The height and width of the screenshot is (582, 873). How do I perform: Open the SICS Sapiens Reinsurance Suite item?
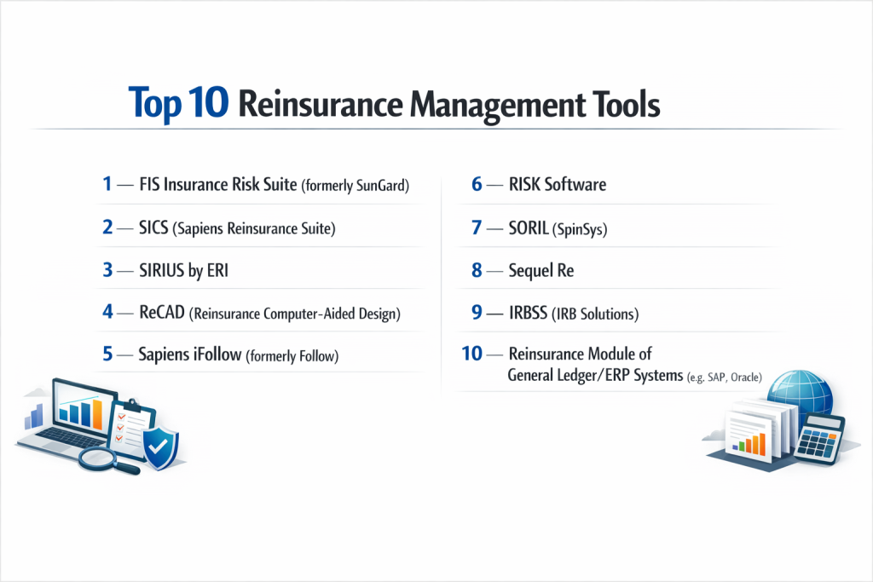(x=238, y=227)
